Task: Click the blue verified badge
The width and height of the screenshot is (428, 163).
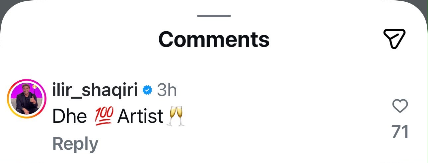Action: pyautogui.click(x=147, y=90)
